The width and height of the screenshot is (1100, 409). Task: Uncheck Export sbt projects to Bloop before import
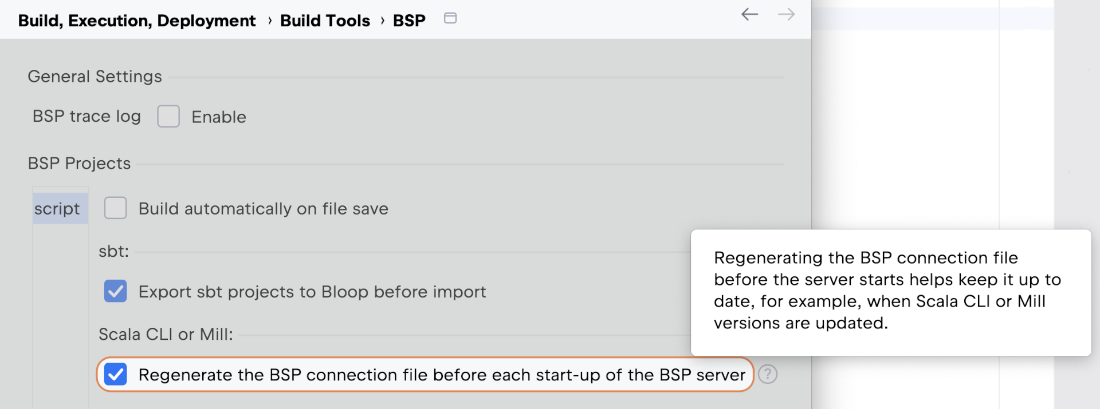click(x=115, y=292)
